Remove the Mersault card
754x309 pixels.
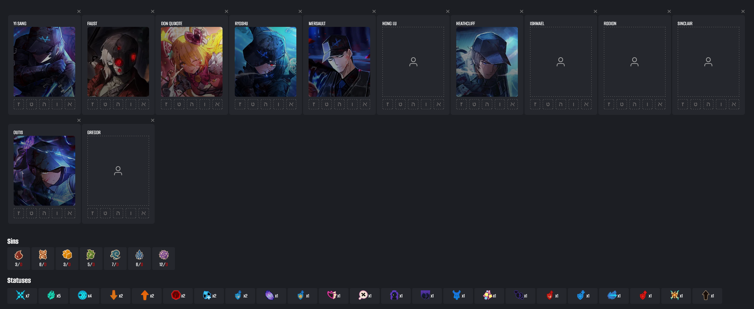pyautogui.click(x=374, y=12)
